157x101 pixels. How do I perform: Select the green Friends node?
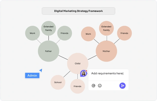pos(65,33)
